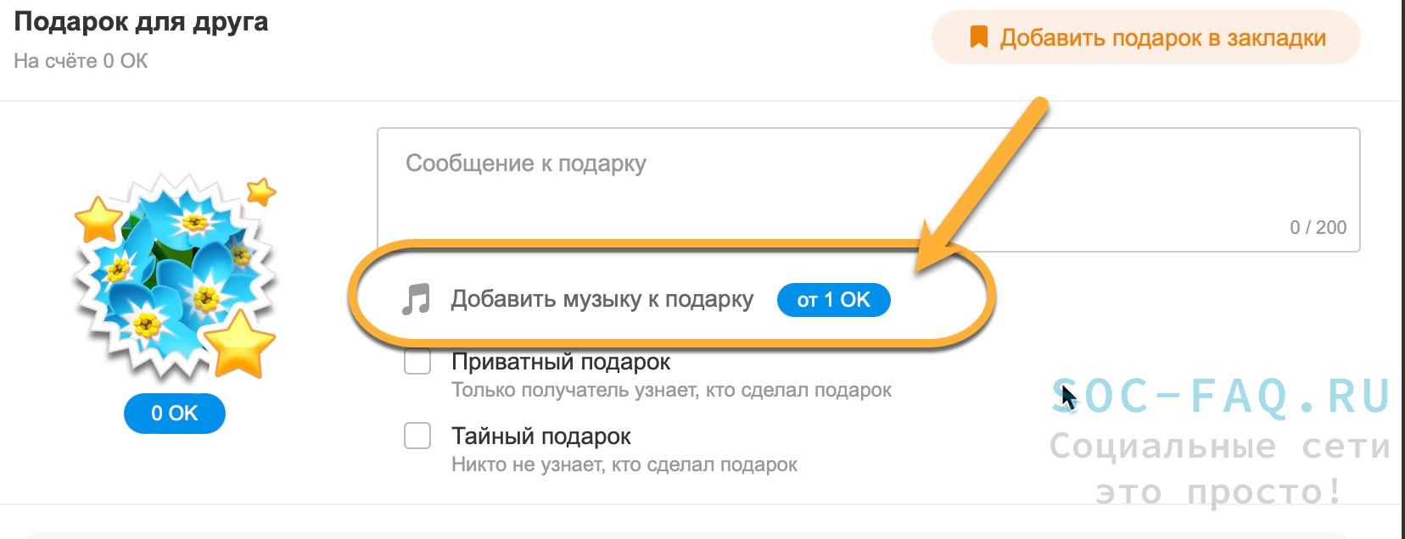Click the Подарок для друга heading

pos(141,21)
